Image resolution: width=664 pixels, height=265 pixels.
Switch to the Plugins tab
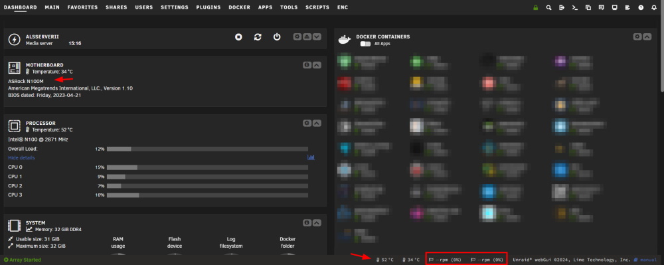[208, 7]
